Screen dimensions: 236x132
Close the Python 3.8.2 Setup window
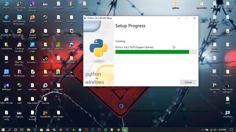[x=194, y=18]
